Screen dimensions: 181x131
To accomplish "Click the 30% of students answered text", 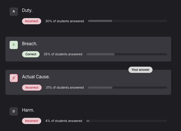I will (x=64, y=21).
